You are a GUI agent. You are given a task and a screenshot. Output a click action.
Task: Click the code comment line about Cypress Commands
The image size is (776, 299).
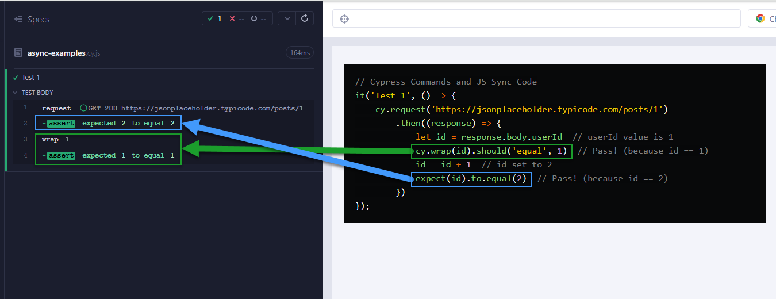[446, 82]
